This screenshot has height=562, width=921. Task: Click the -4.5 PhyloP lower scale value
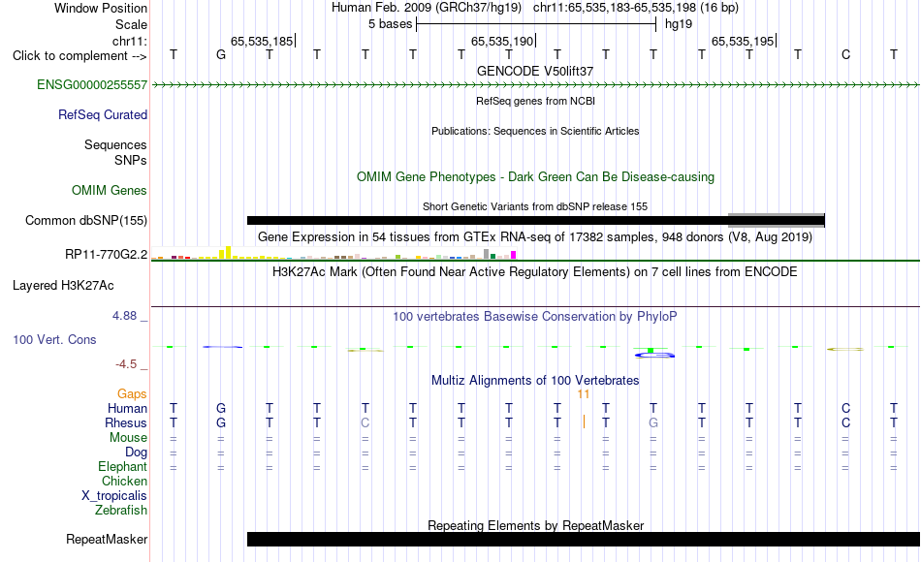click(x=126, y=364)
